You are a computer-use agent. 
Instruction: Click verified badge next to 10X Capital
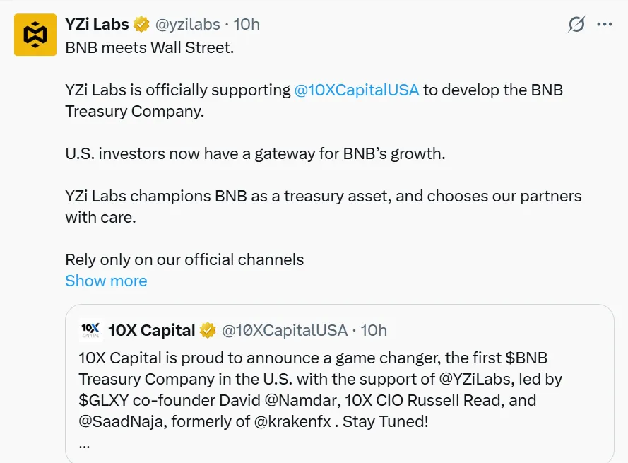click(208, 330)
